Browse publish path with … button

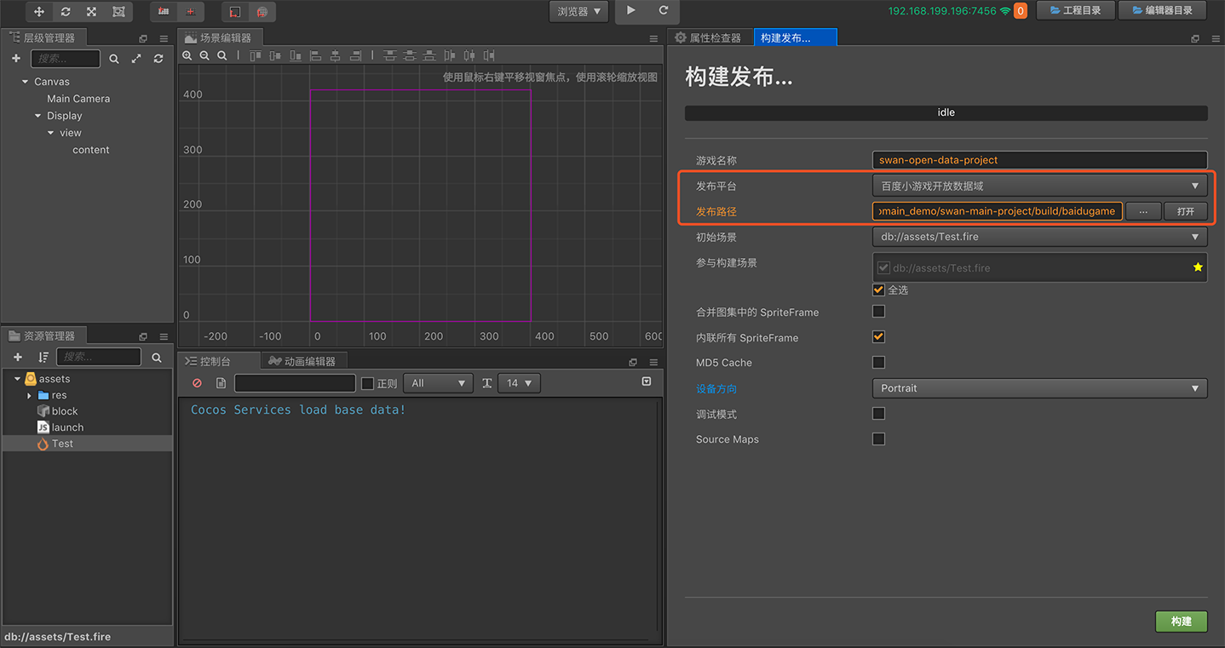point(1144,211)
